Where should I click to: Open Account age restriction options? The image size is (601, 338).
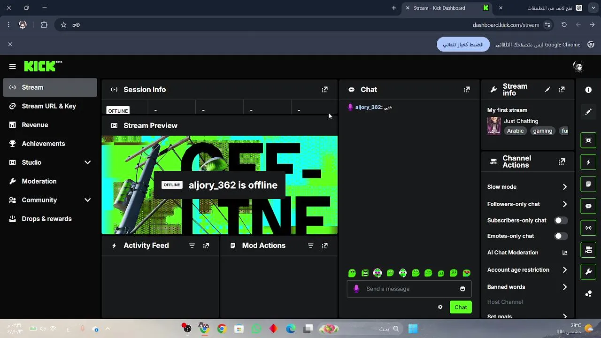(528, 270)
